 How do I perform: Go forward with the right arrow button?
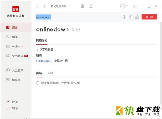[45, 6]
